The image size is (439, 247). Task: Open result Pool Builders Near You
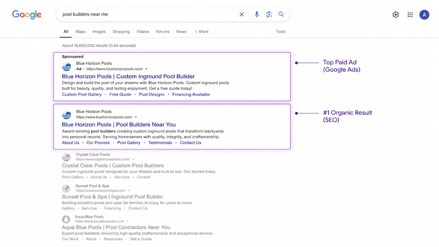(x=119, y=125)
